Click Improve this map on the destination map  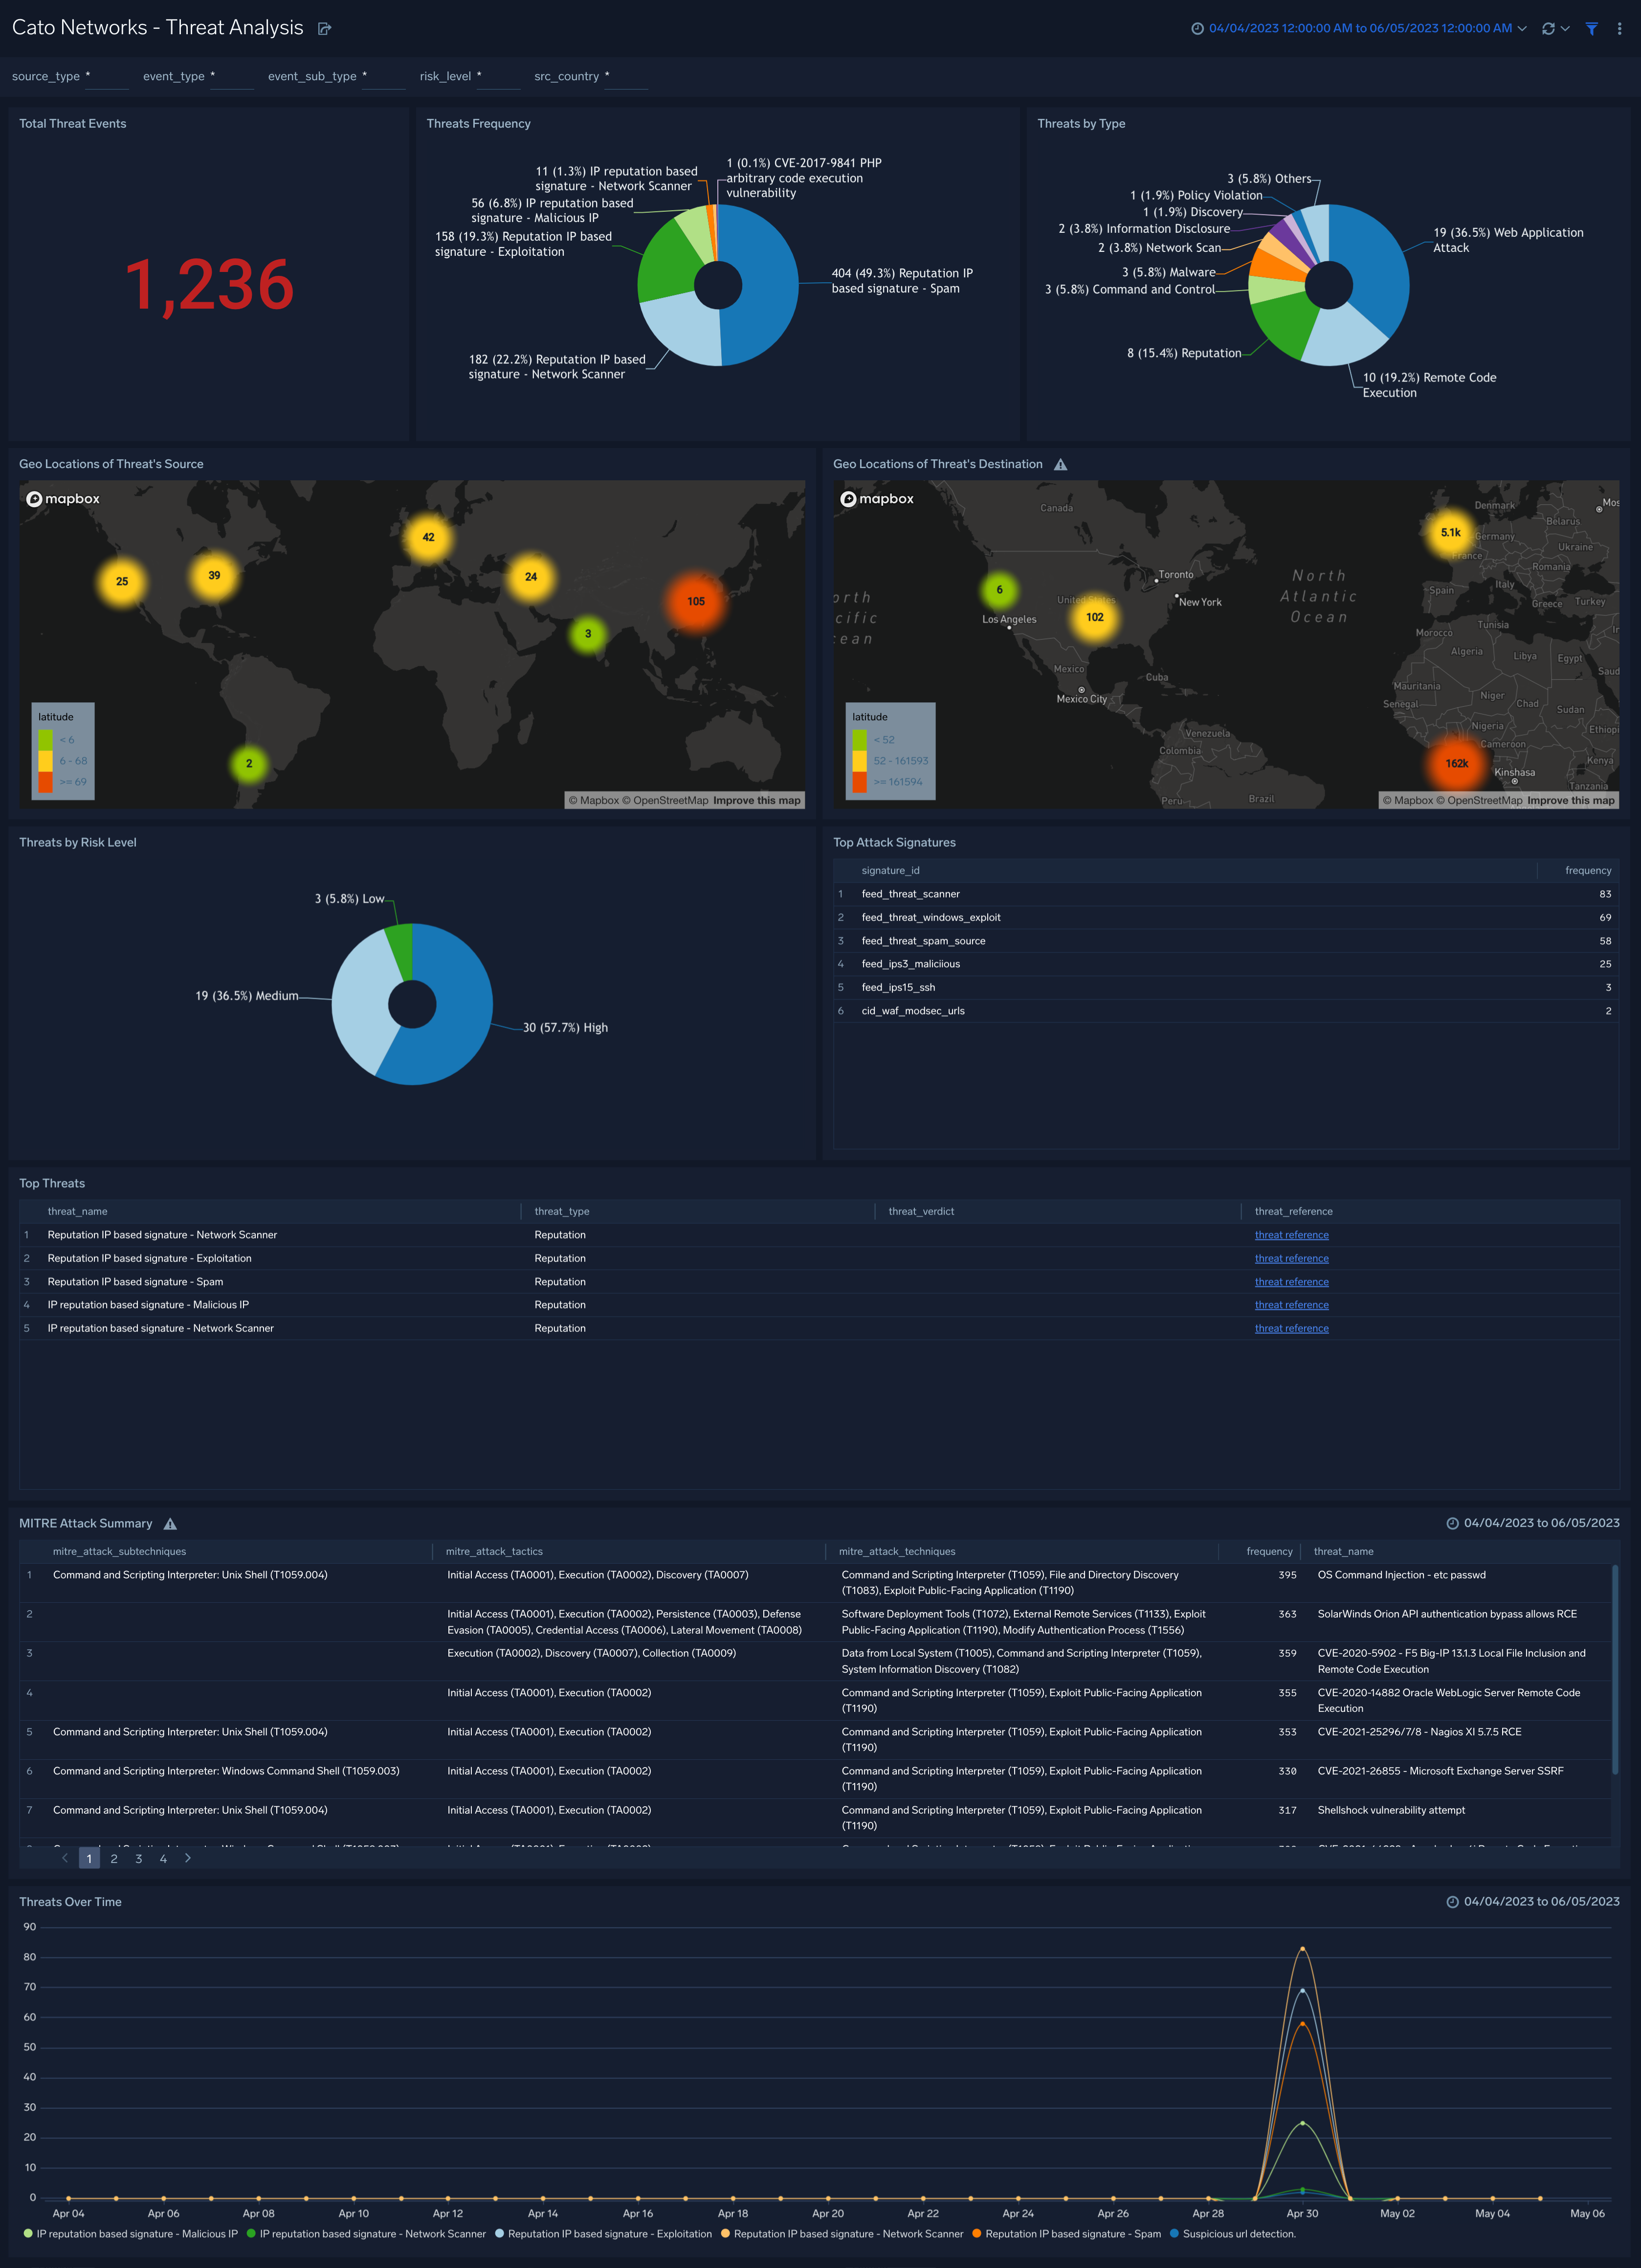click(x=1571, y=800)
